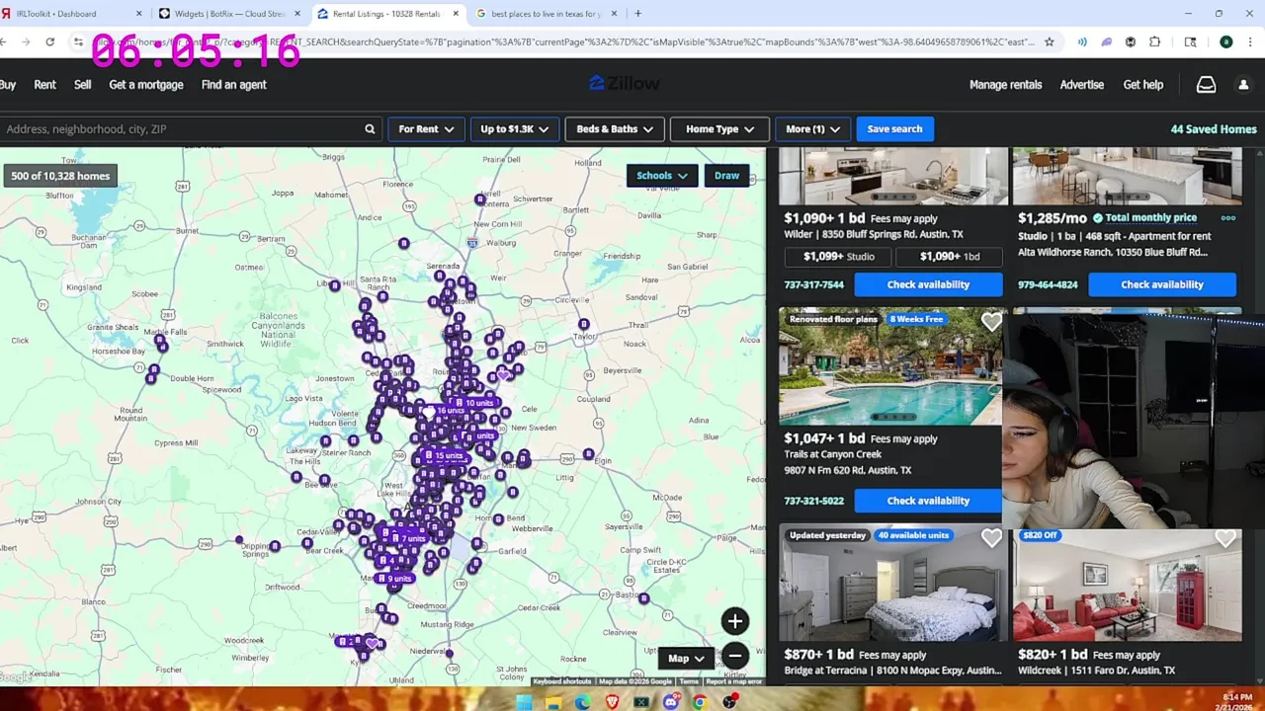Click the Keyboard shortcuts map link

click(x=562, y=681)
